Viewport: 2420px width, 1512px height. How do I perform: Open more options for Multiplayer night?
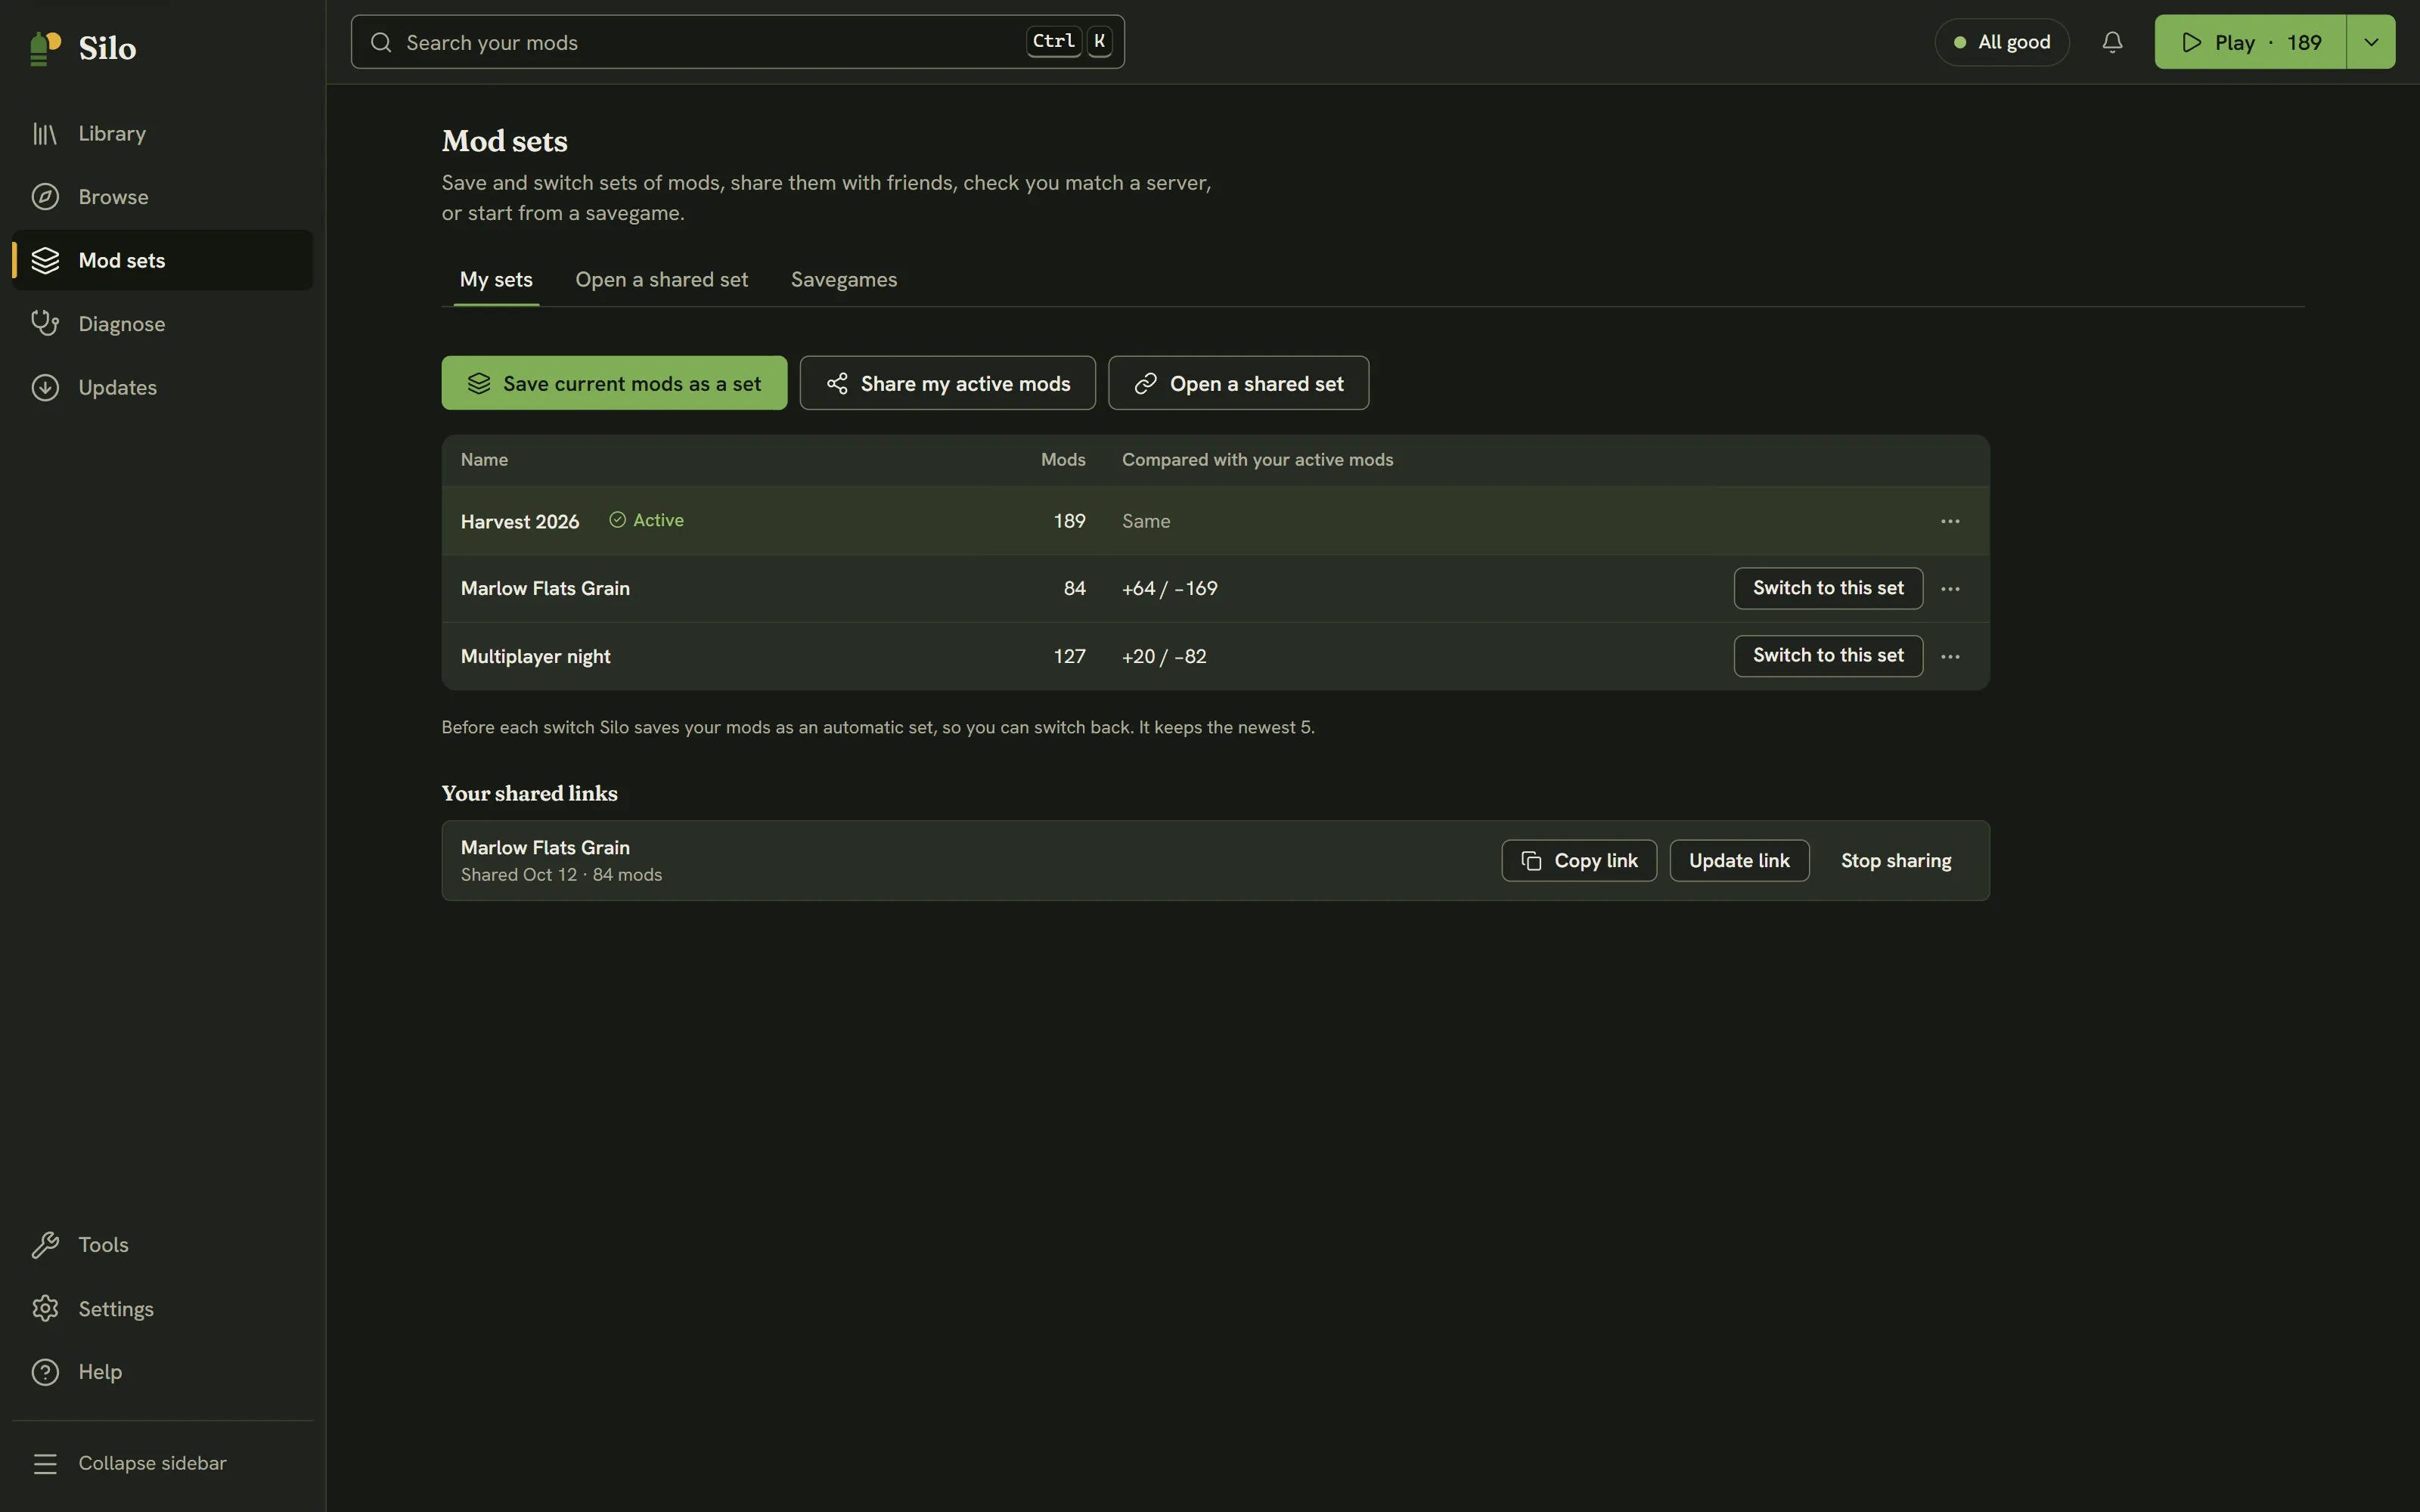click(x=1950, y=657)
